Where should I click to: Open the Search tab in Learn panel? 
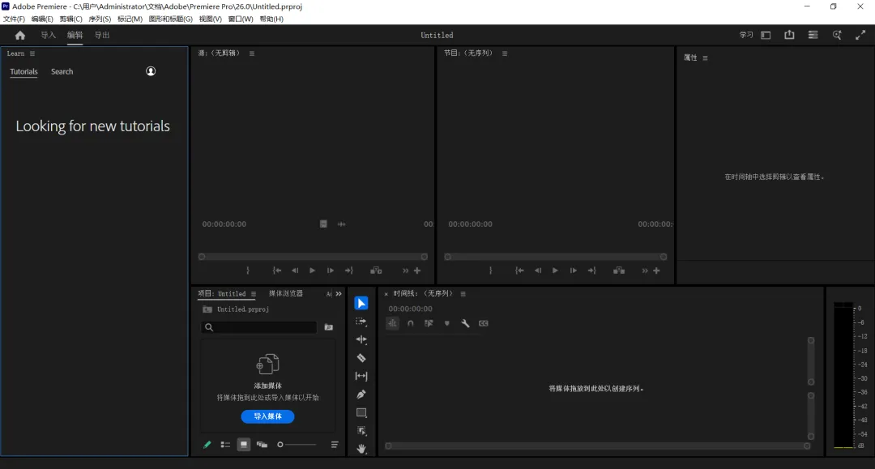point(62,71)
